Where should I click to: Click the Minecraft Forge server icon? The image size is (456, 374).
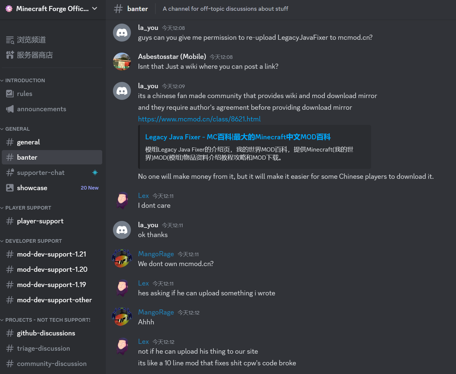pyautogui.click(x=9, y=9)
